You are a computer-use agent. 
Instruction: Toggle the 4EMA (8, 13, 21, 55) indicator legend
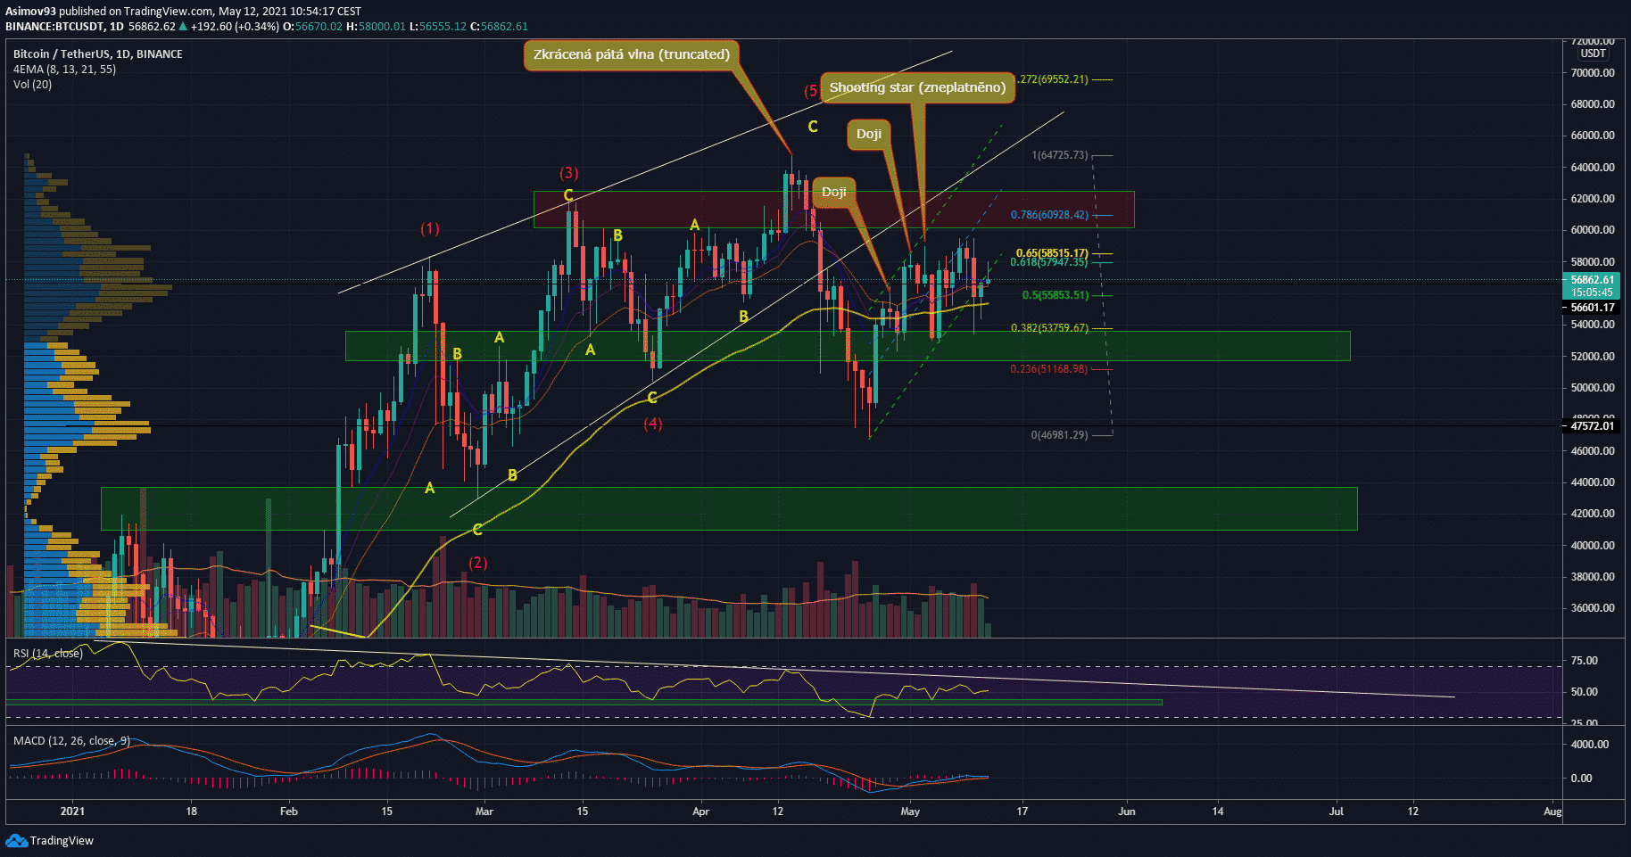pos(64,70)
